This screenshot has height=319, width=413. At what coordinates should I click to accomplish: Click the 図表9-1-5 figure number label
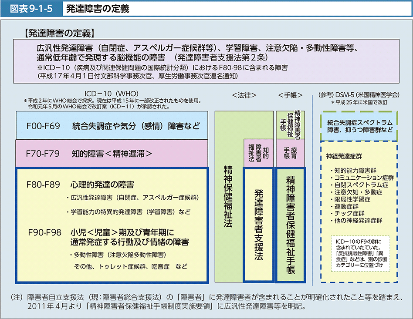coord(31,8)
